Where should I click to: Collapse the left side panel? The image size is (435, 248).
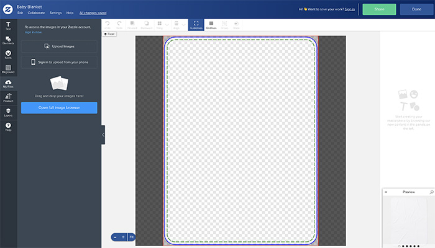[x=103, y=135]
